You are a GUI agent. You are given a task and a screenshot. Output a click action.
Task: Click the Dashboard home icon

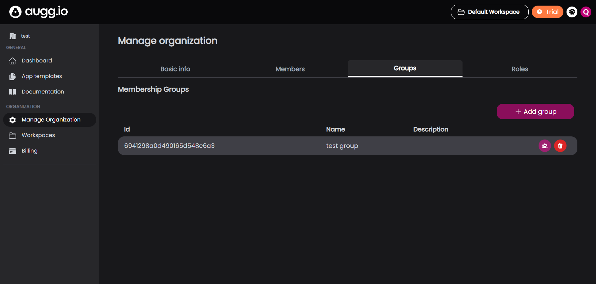click(12, 61)
